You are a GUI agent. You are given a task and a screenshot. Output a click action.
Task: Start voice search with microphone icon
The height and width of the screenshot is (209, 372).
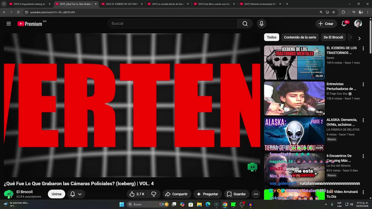(262, 24)
